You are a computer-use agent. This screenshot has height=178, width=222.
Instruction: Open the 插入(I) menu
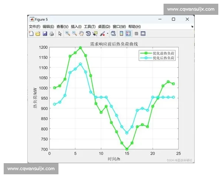click(76, 27)
